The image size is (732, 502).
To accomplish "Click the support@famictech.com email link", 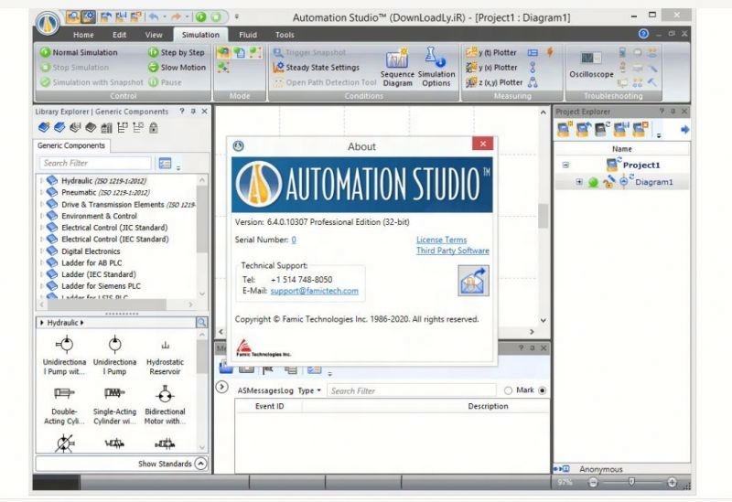I will click(x=314, y=291).
